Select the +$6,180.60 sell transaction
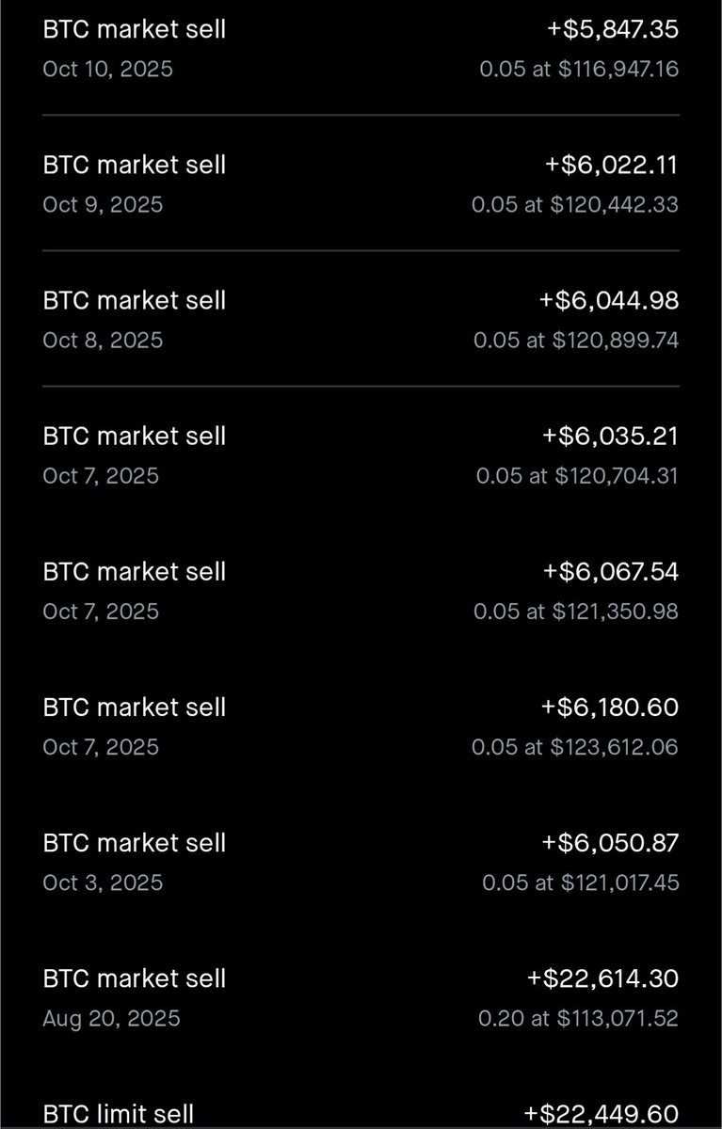 361,725
